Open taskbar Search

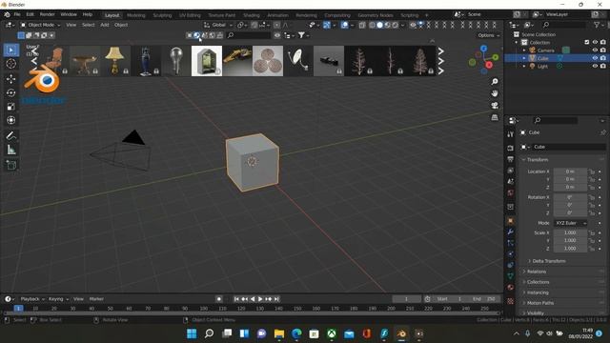209,333
